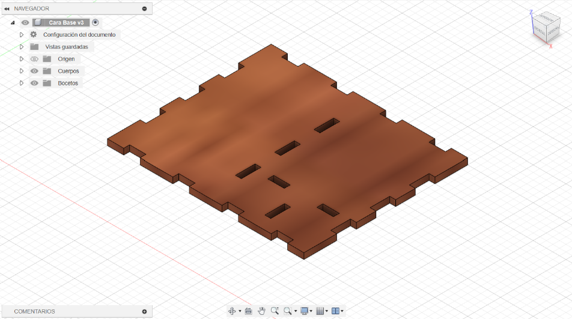Select the Orbit tool in navigation bar

(x=232, y=311)
